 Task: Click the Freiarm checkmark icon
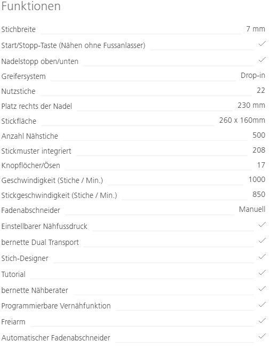(262, 320)
